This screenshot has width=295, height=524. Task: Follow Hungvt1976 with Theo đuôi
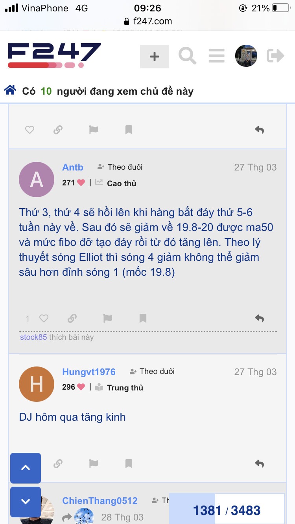click(152, 371)
